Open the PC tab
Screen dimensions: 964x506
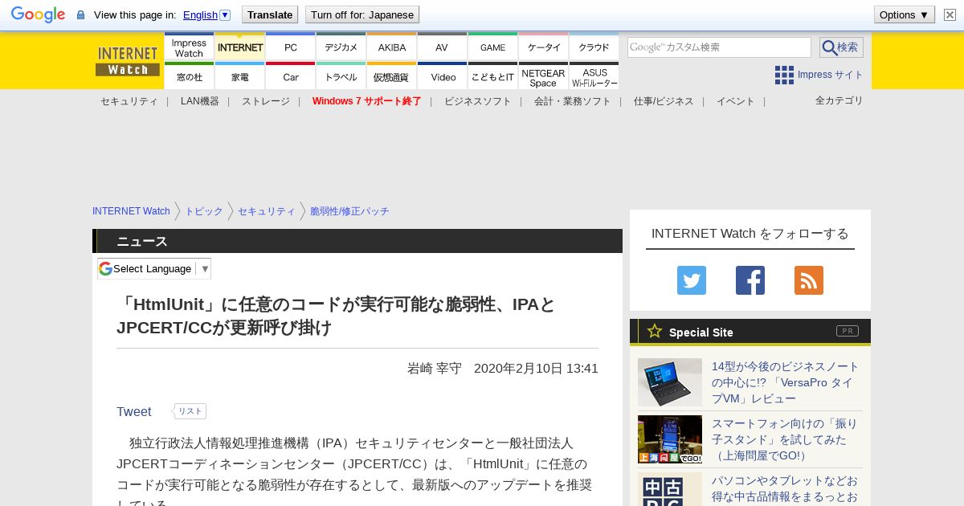tap(290, 47)
